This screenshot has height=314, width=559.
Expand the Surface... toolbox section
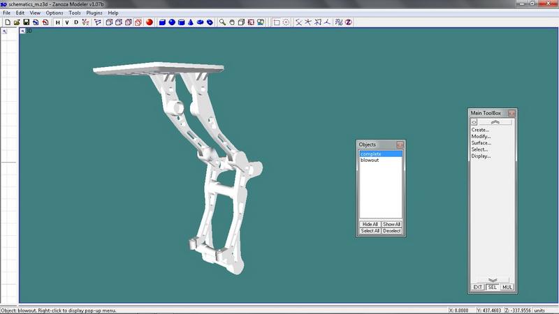[x=481, y=143]
